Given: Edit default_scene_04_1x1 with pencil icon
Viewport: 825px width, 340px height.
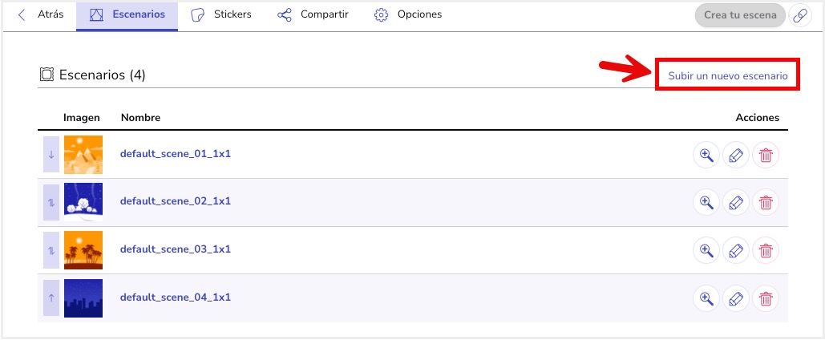Looking at the screenshot, I should pyautogui.click(x=735, y=298).
